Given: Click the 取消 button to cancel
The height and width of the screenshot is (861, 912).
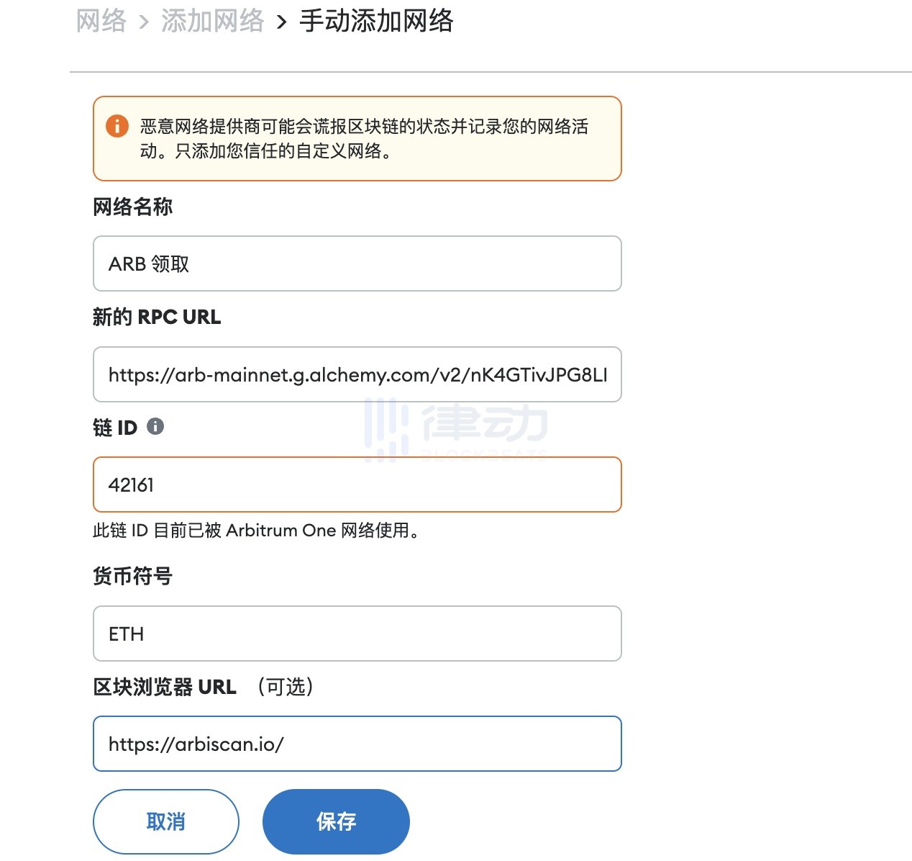Looking at the screenshot, I should [x=165, y=821].
